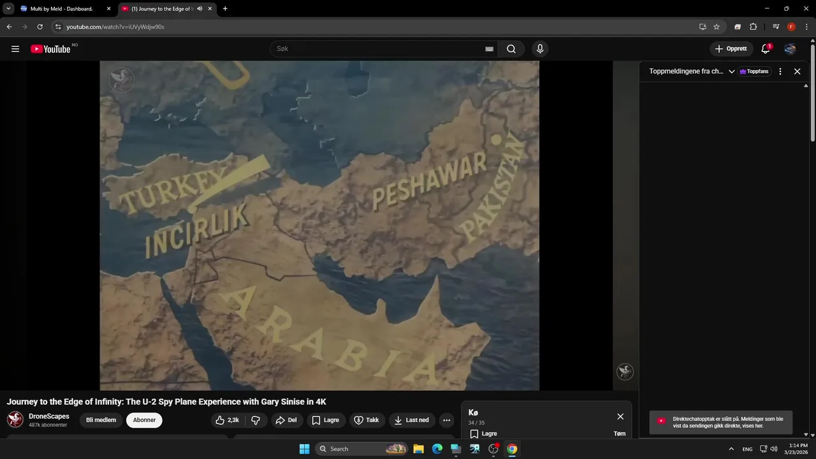This screenshot has width=816, height=459.
Task: Go to YouTube home via logo
Action: tap(50, 49)
